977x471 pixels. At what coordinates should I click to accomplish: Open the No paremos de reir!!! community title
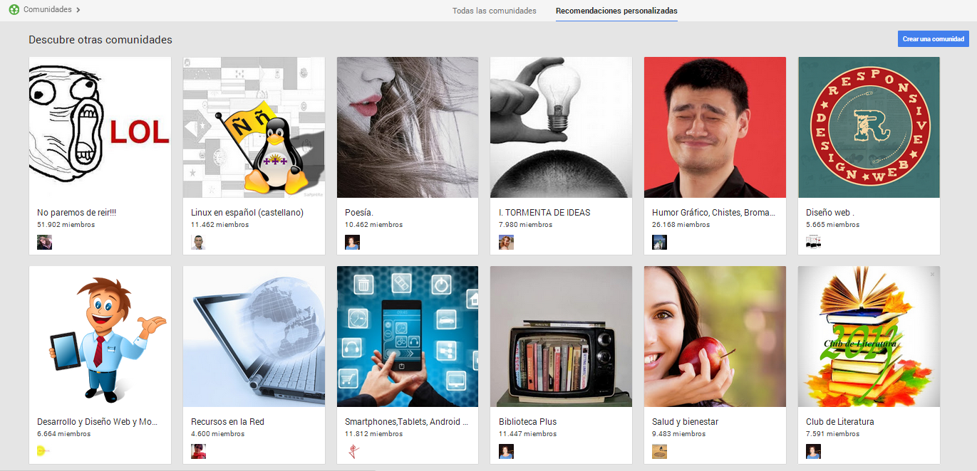coord(76,212)
